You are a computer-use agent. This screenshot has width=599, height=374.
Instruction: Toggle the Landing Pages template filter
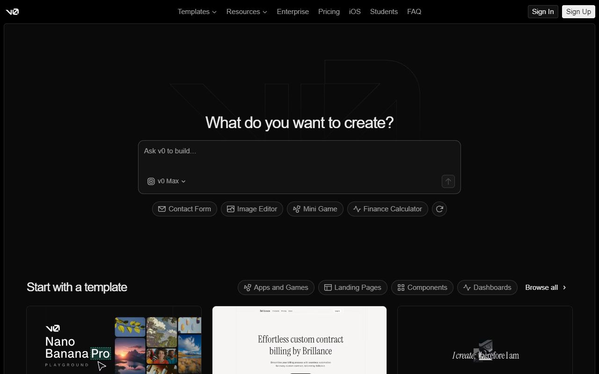pyautogui.click(x=352, y=288)
